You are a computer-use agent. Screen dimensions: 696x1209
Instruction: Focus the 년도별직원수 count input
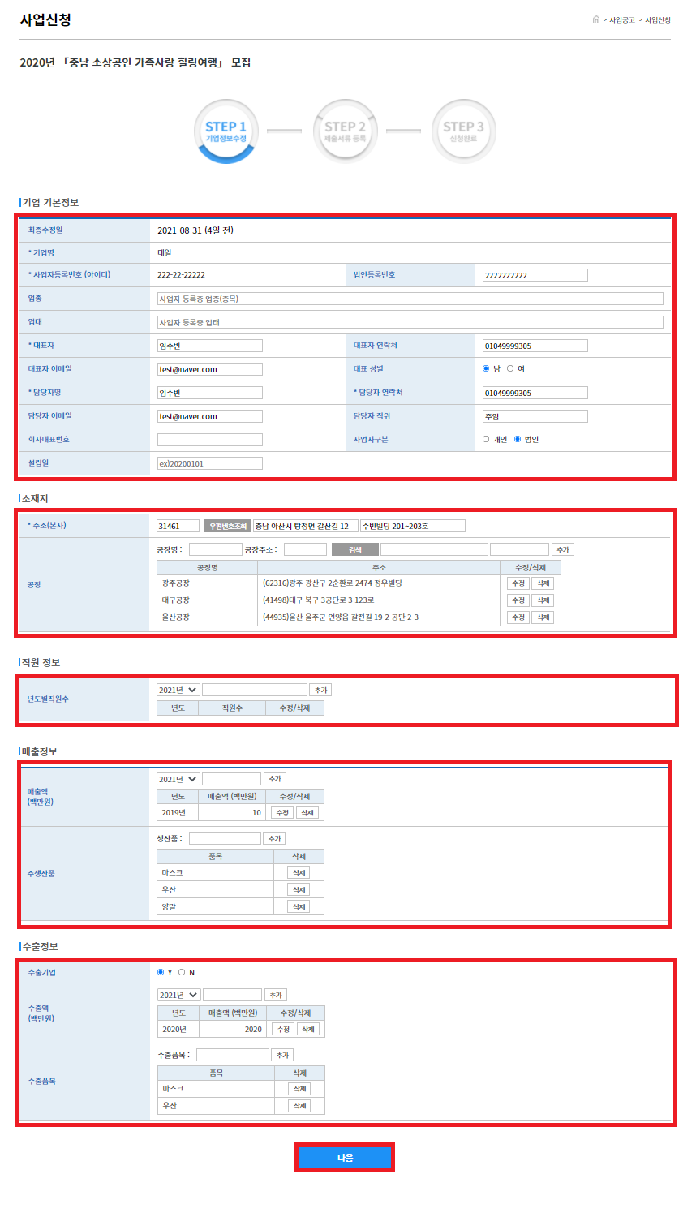point(255,690)
